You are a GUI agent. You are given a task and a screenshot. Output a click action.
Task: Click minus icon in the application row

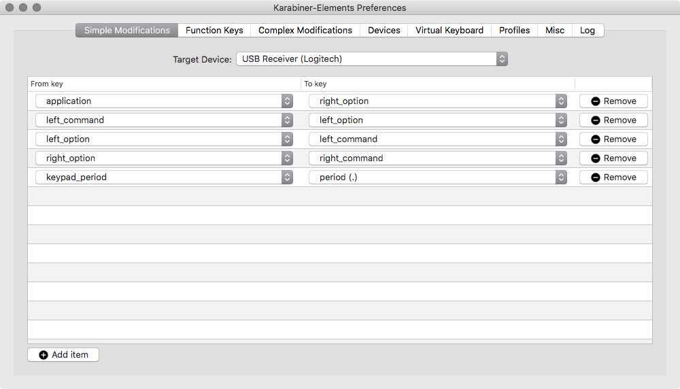(596, 101)
